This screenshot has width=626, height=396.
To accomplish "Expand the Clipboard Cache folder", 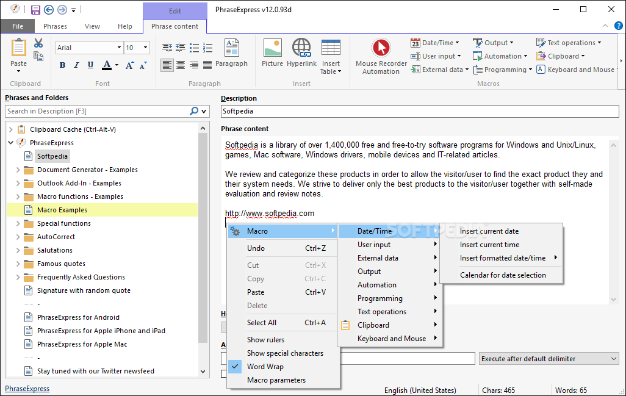I will [x=11, y=129].
